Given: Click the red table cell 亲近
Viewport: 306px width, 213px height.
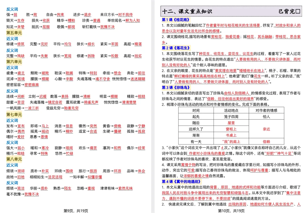Looking at the screenshot, I should [266, 129].
